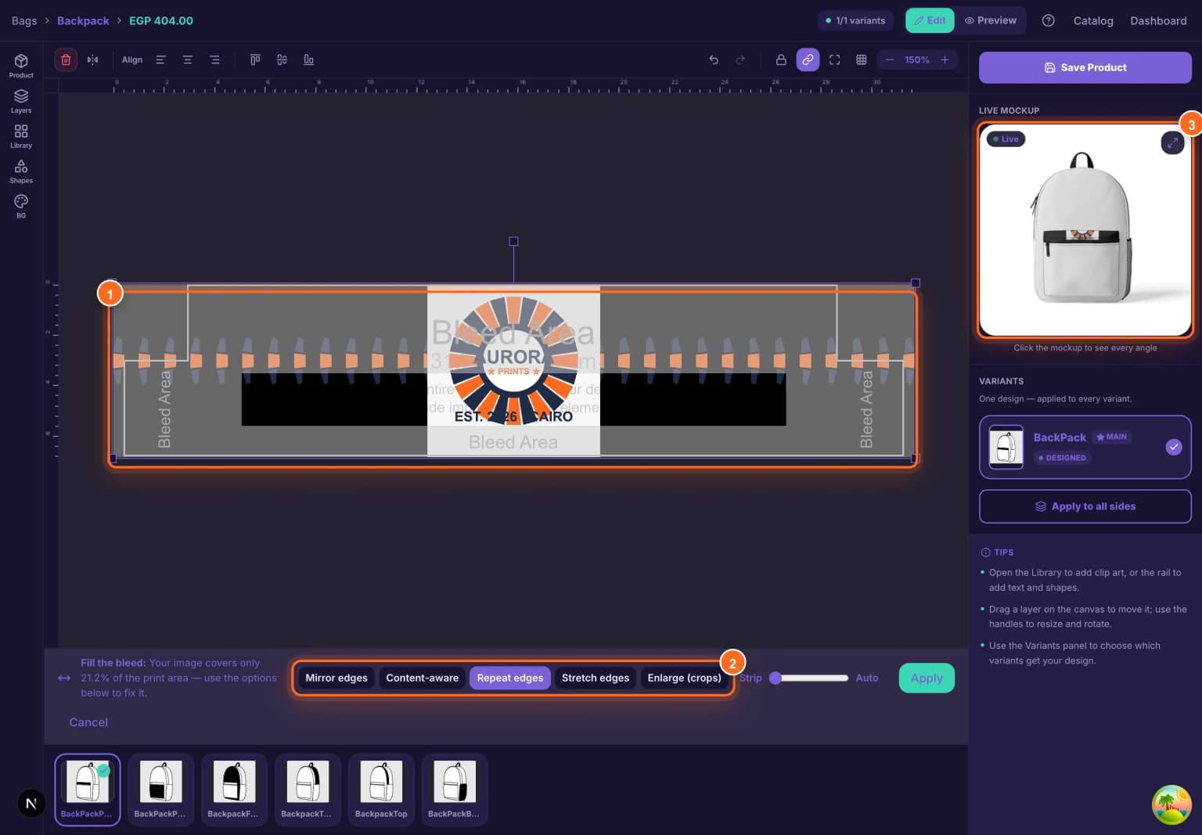Select the Mirror edges fill option
Screen dimensions: 1202x835
pyautogui.click(x=336, y=678)
